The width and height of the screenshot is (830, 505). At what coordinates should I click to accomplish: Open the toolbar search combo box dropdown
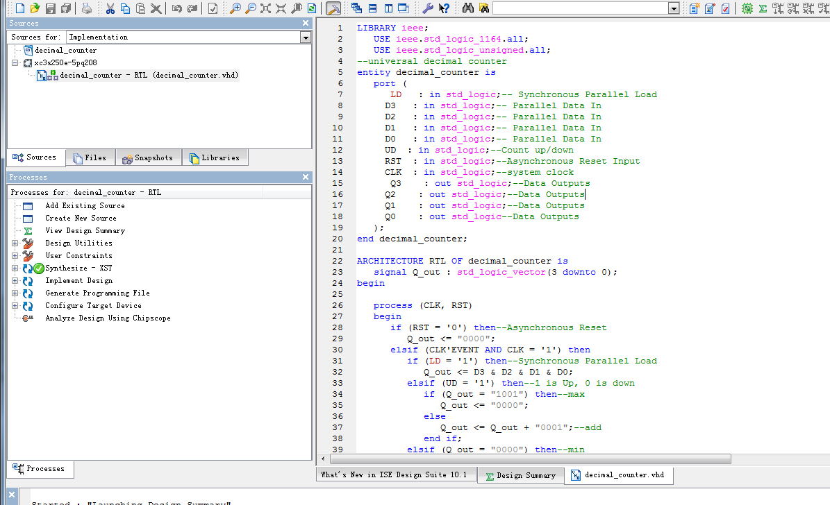tap(673, 8)
